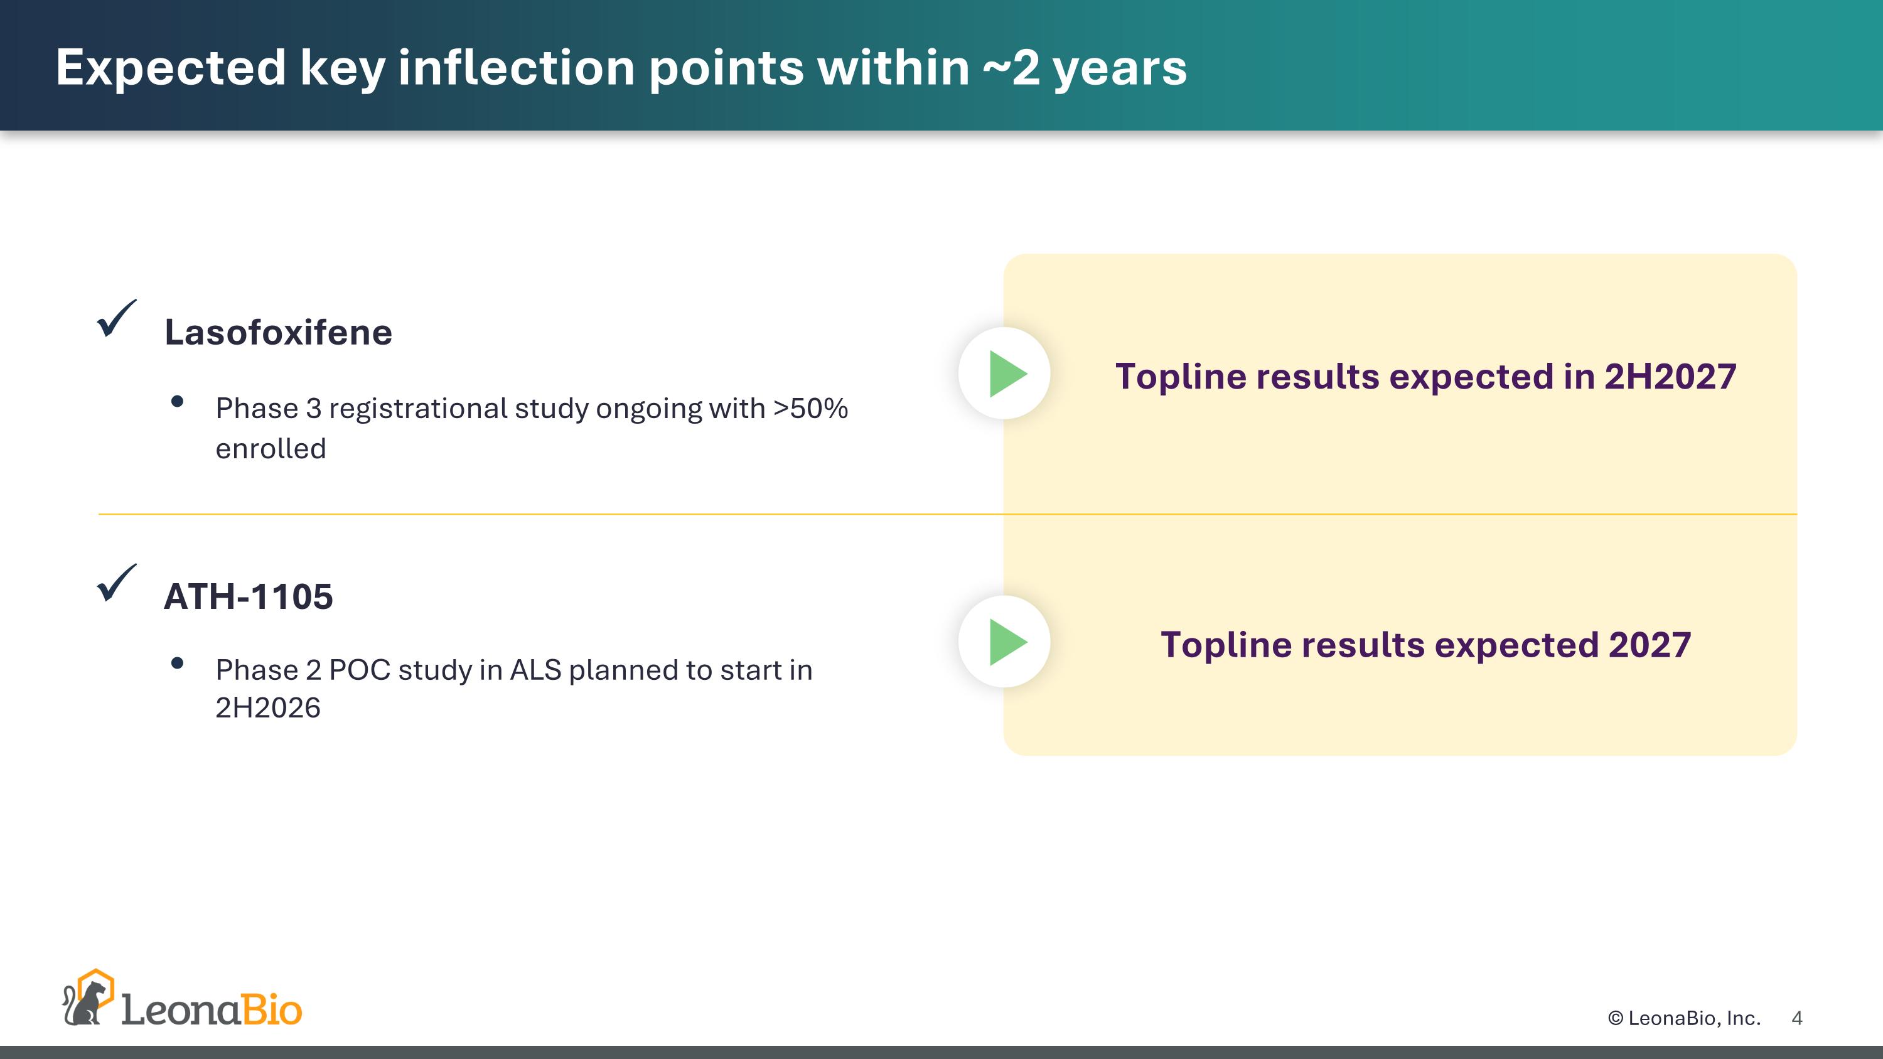The height and width of the screenshot is (1059, 1883).
Task: Click the LeonaBio wordmark in the footer
Action: coord(212,1009)
